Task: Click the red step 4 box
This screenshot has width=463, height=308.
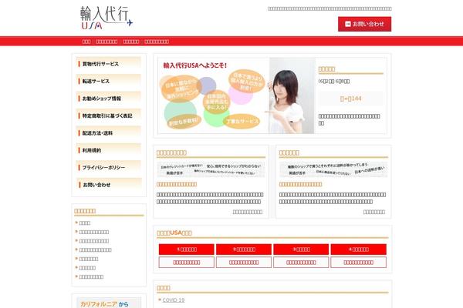Action: 359,249
